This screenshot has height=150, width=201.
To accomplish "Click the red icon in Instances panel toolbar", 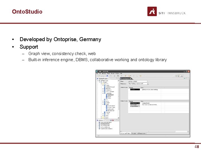I will click(113, 120).
